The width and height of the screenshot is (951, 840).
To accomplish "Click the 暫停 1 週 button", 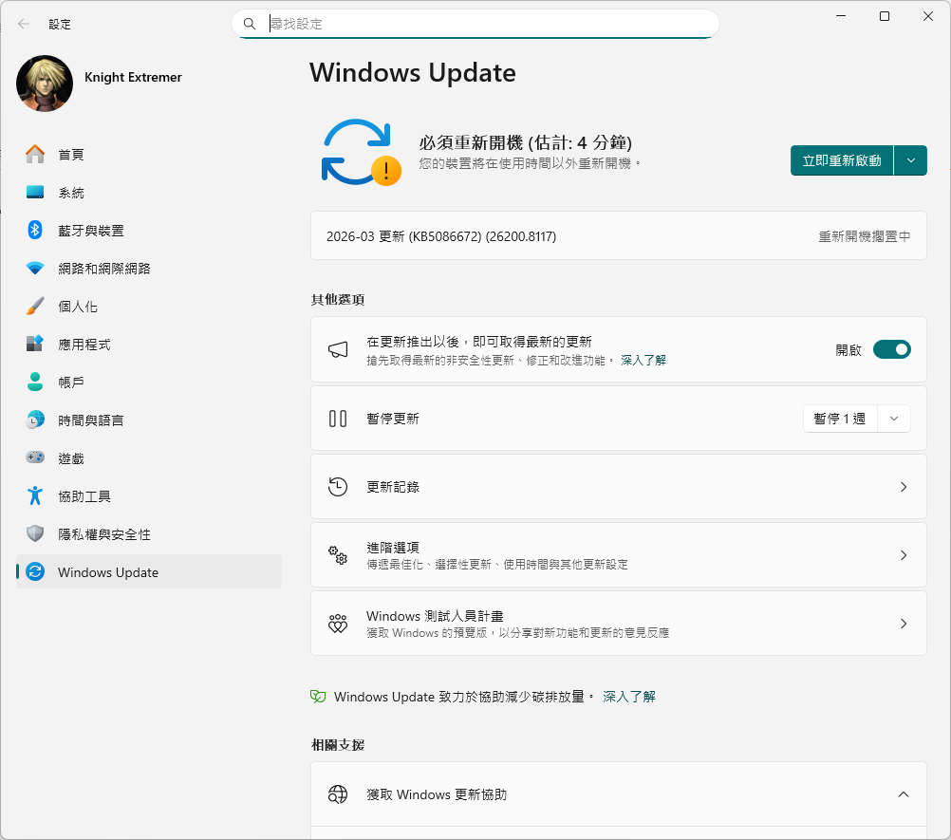I will (840, 419).
